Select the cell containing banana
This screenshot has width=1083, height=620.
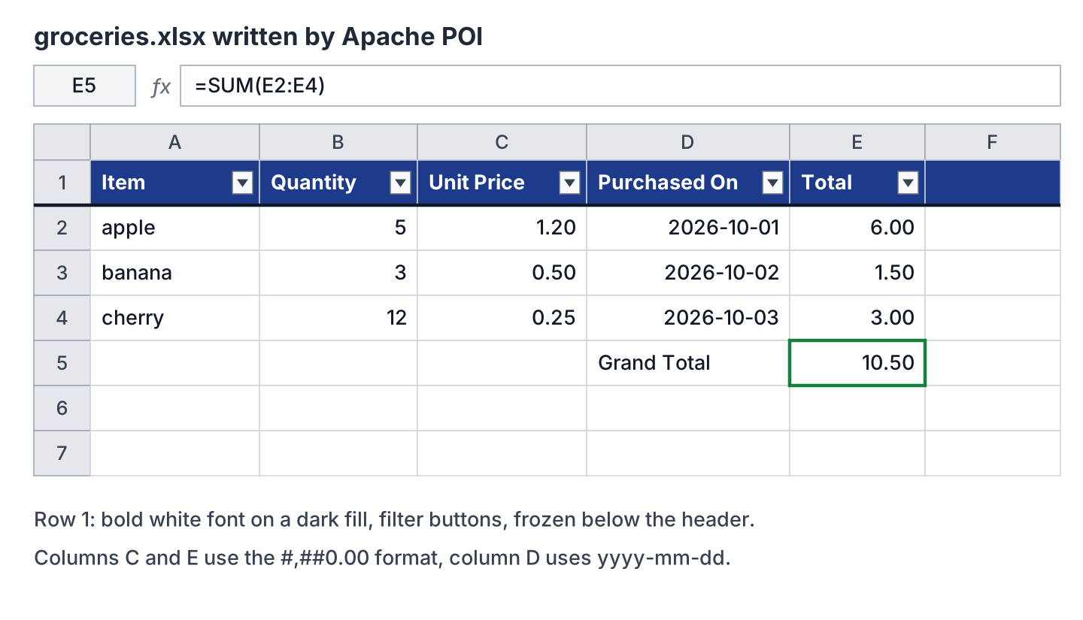(174, 273)
